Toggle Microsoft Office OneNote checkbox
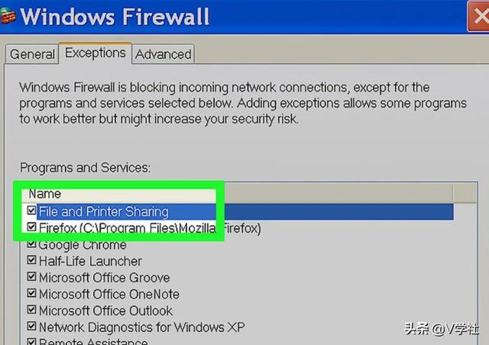This screenshot has width=489, height=345. pyautogui.click(x=31, y=292)
